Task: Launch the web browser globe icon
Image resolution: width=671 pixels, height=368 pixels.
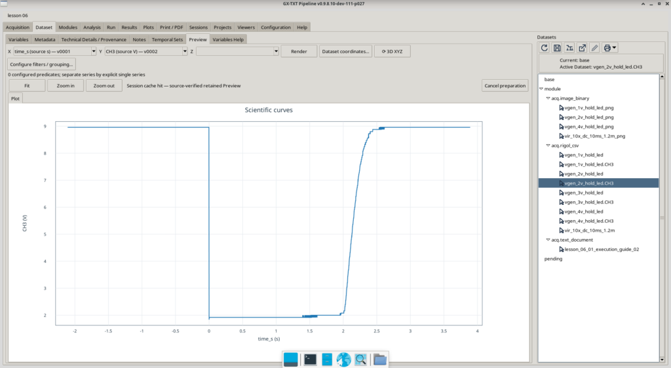Action: (343, 359)
